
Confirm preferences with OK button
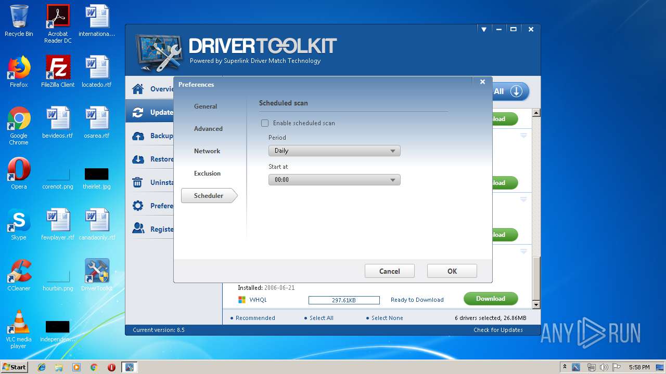pos(452,271)
